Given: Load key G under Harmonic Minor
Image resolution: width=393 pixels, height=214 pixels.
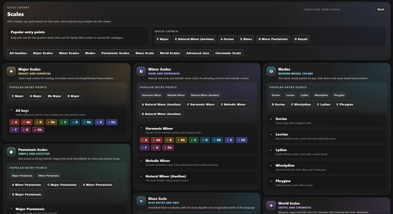Looking at the screenshot, I should (156, 148).
